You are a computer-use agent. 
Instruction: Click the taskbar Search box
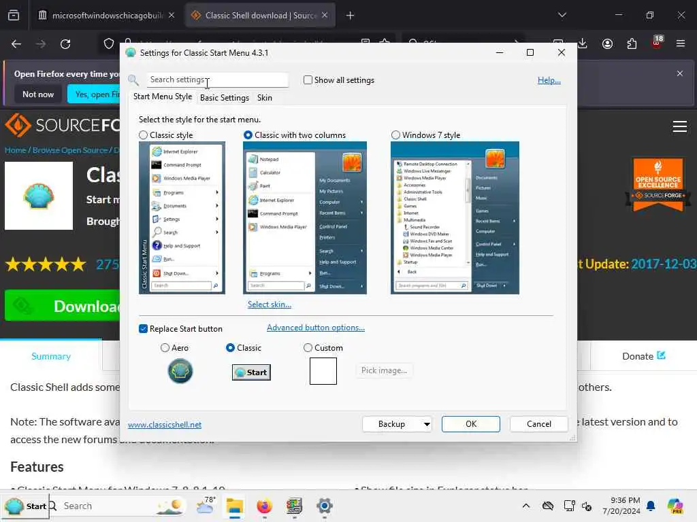point(116,506)
